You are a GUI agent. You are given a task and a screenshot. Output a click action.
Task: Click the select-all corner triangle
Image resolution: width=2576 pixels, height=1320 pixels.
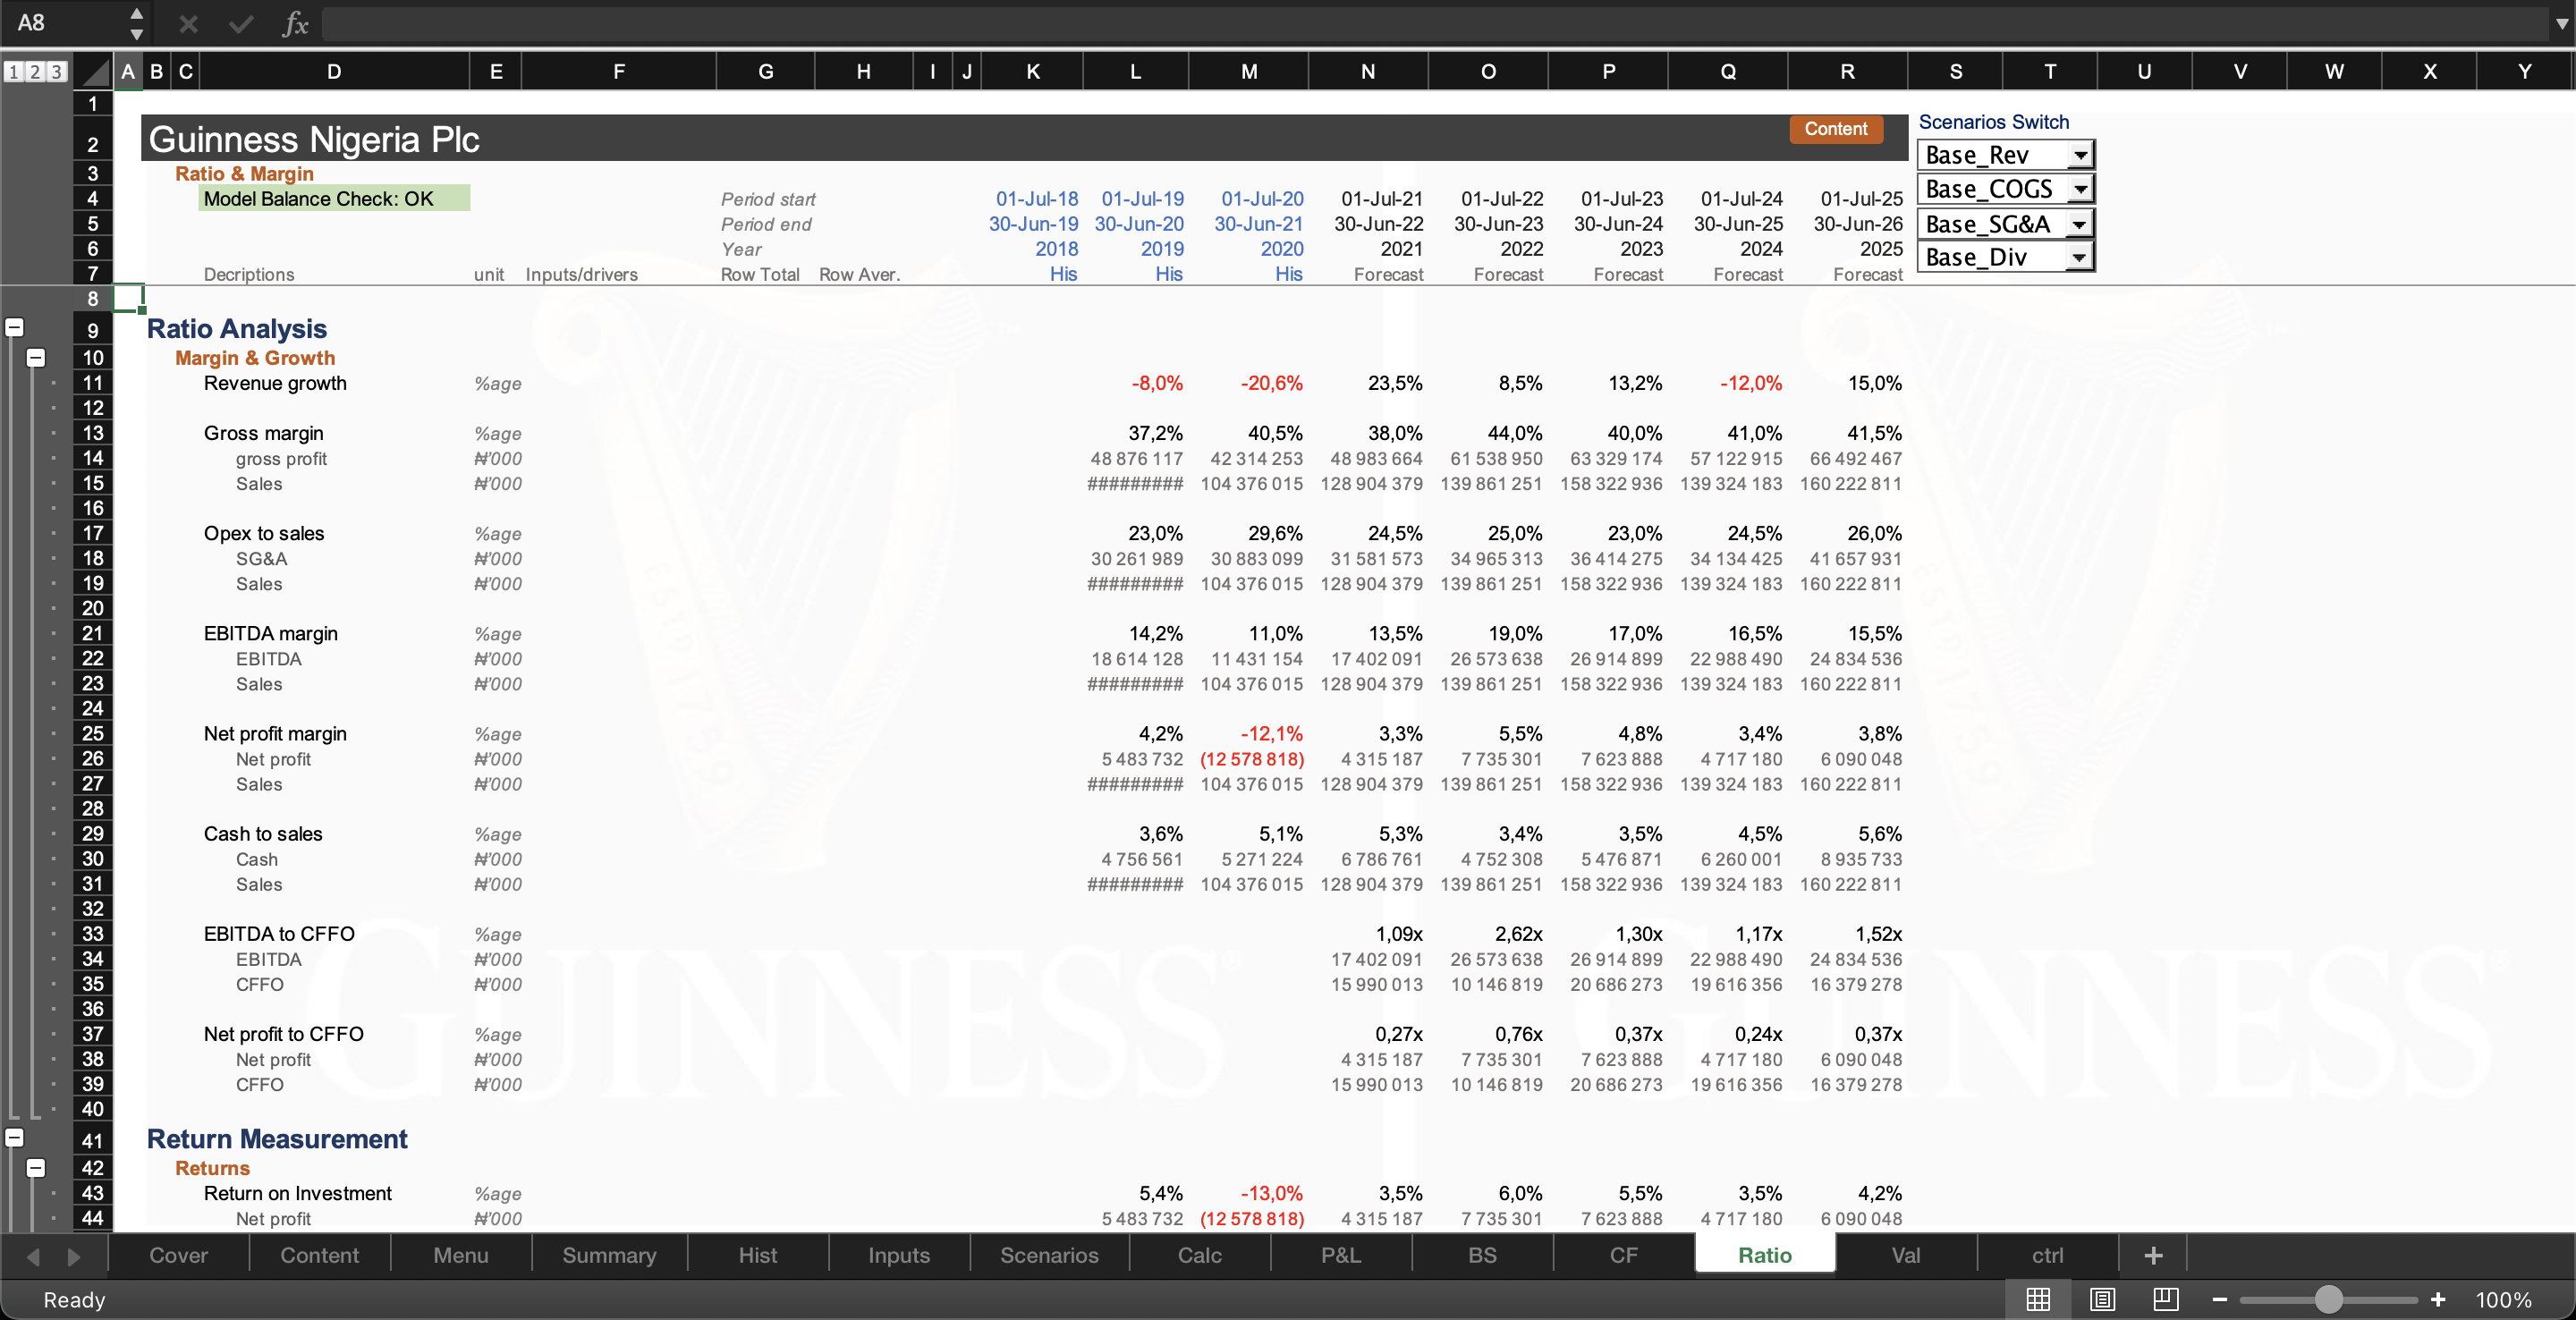coord(94,72)
